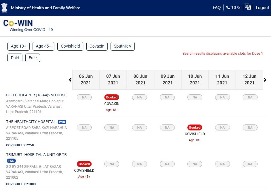Click NA slot for Trimurti Hospital 07 Jun
This screenshot has height=193, width=271.
pos(112,164)
